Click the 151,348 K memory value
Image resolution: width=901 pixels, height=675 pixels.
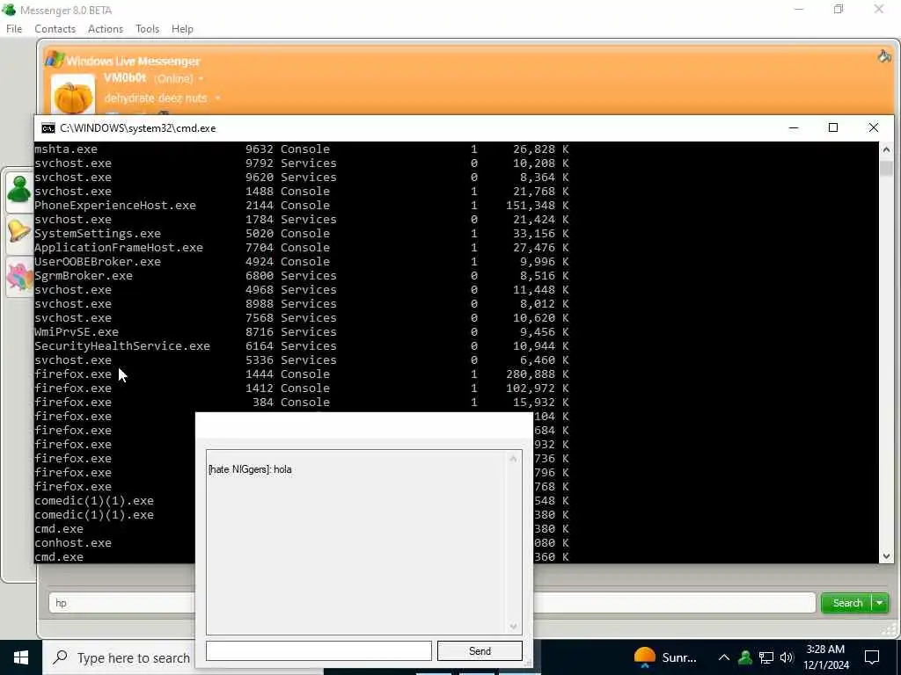(537, 205)
